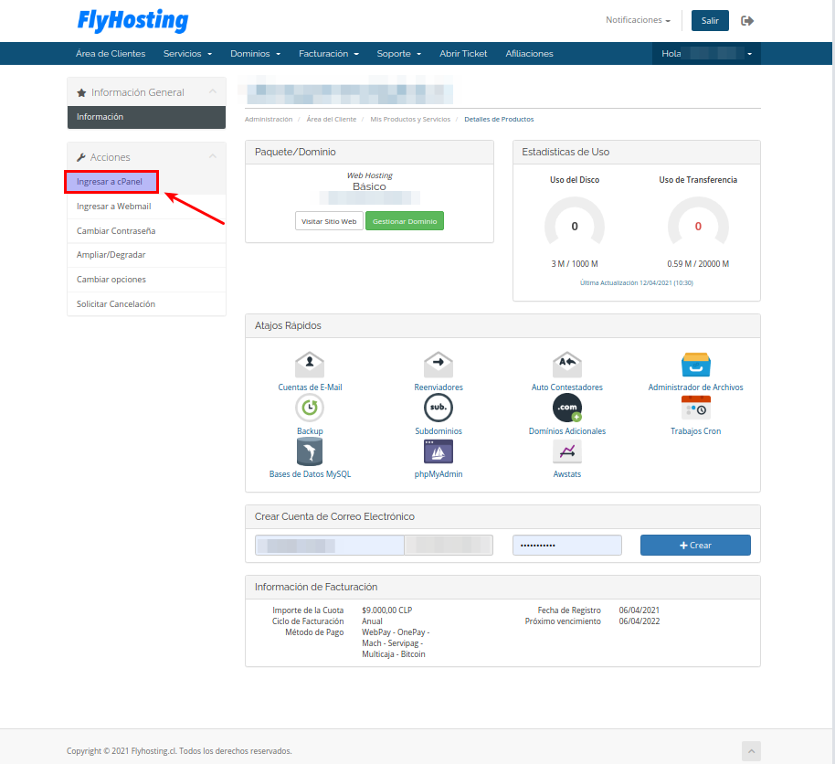Select Ingresar a Webmail in Acciones
Screen dimensions: 835x764
pos(146,207)
